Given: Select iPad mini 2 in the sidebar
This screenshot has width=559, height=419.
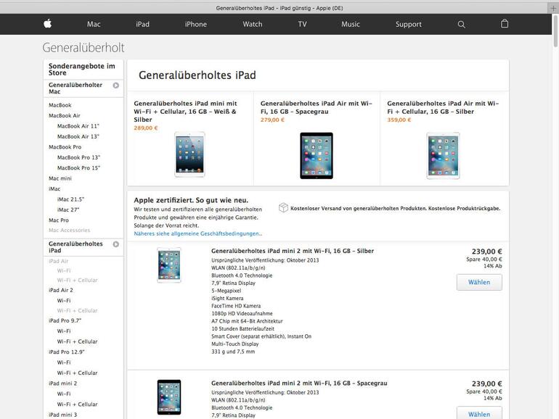Looking at the screenshot, I should pyautogui.click(x=62, y=383).
